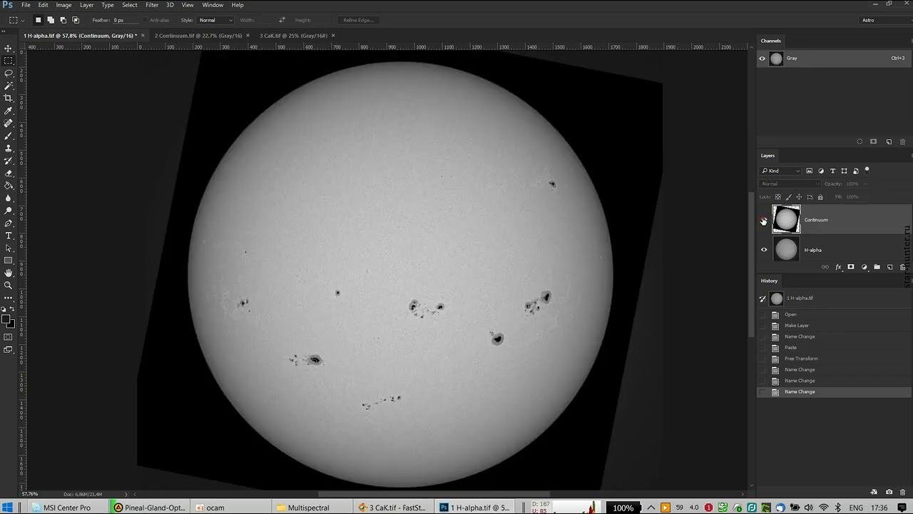The height and width of the screenshot is (514, 913).
Task: Open the Style dropdown in options bar
Action: pyautogui.click(x=215, y=20)
